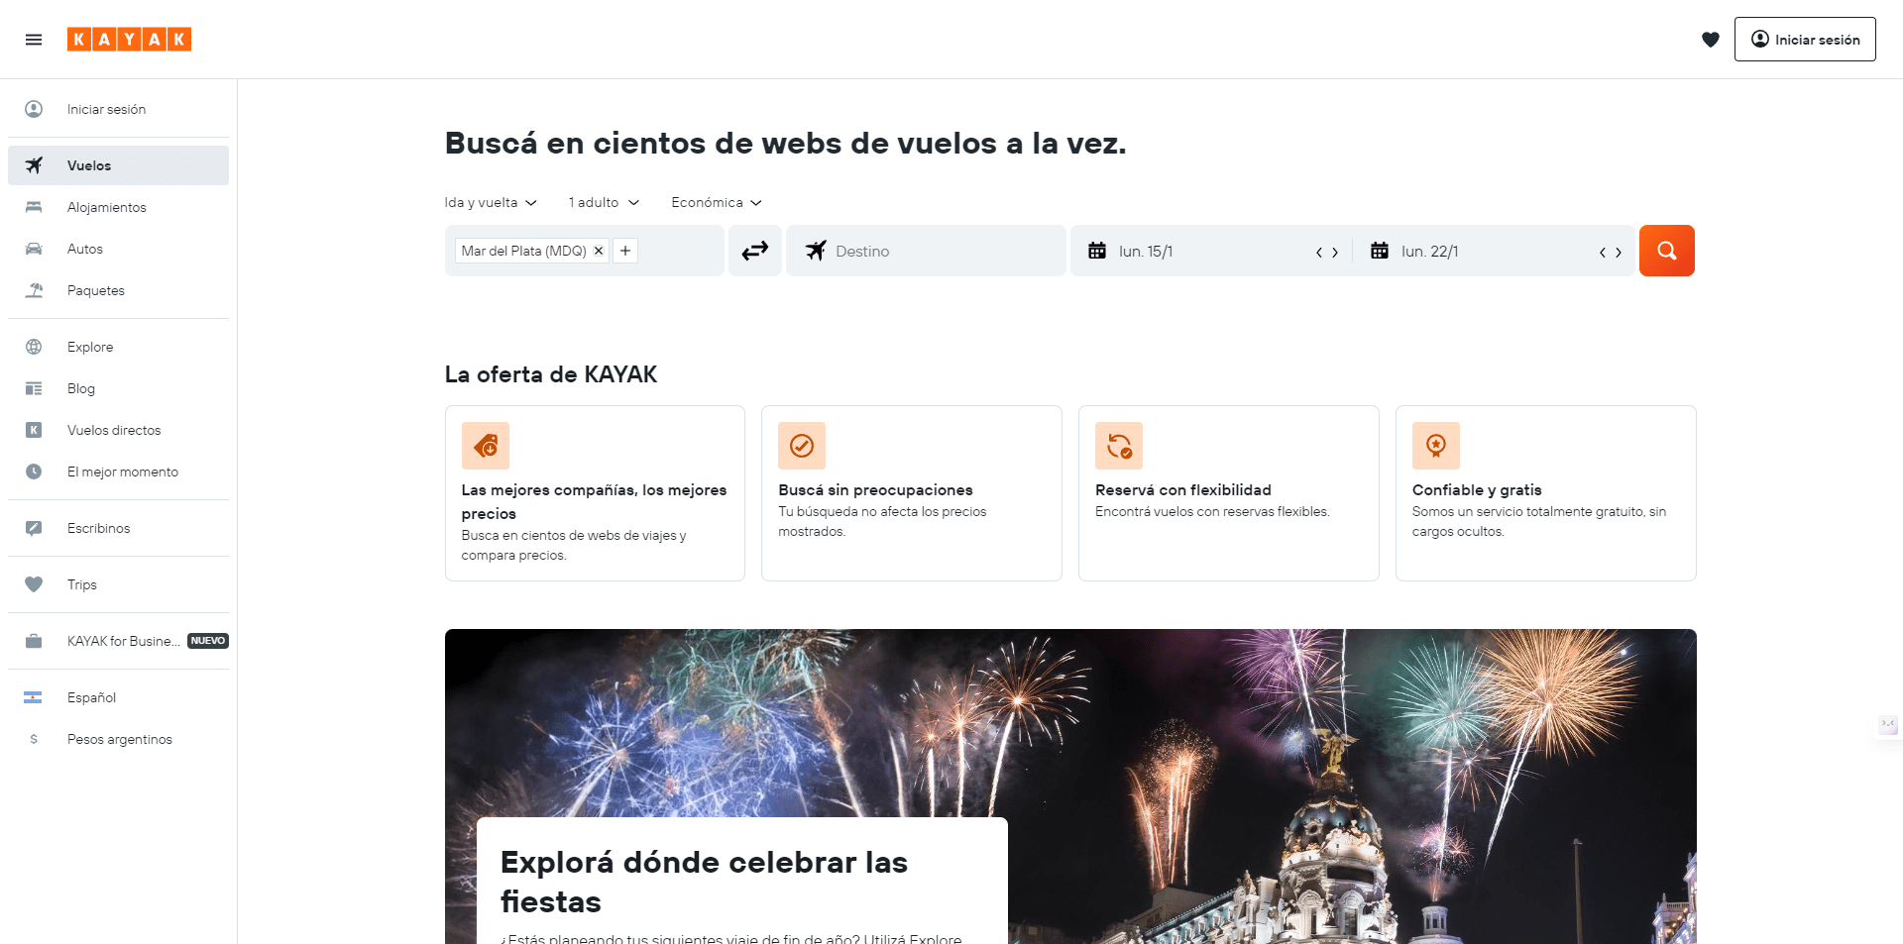Advance return date with the right arrow
Image resolution: width=1903 pixels, height=944 pixels.
[x=1619, y=252]
